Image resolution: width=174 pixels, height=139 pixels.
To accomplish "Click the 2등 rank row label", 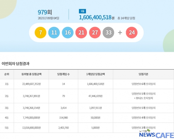I will 7,96.
